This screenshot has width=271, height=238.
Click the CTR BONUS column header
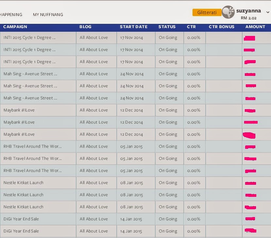[222, 27]
